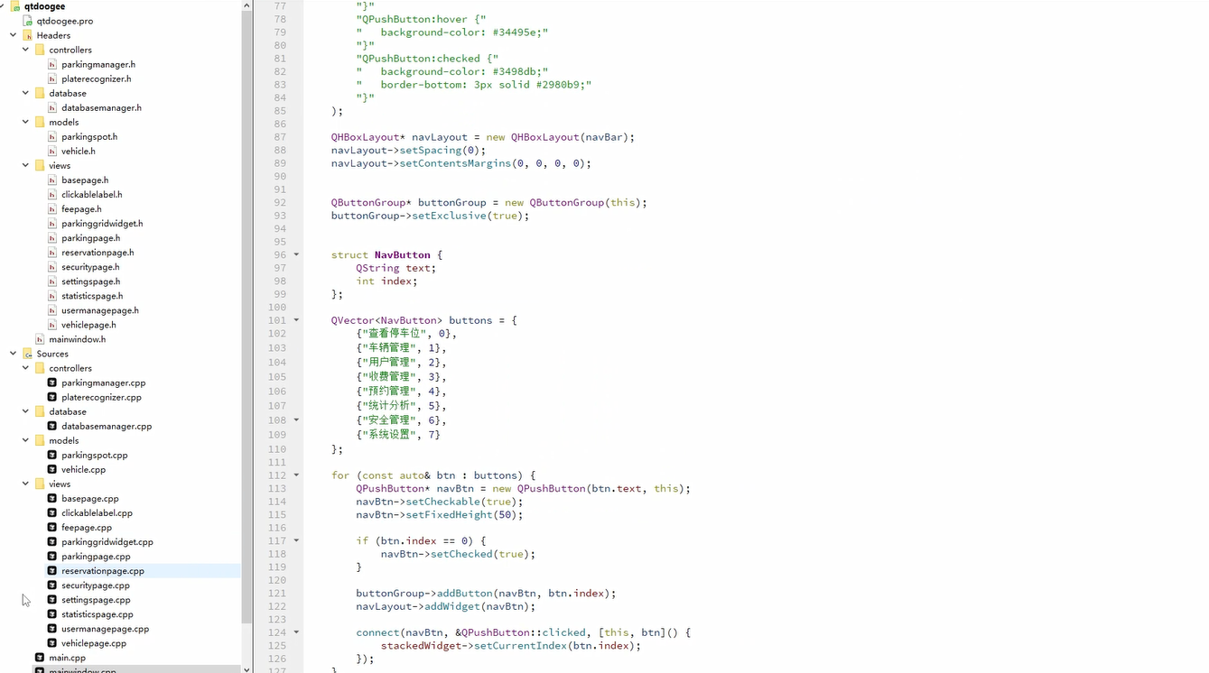The width and height of the screenshot is (1209, 673).
Task: Click the basepage.h header file icon
Action: (x=52, y=180)
